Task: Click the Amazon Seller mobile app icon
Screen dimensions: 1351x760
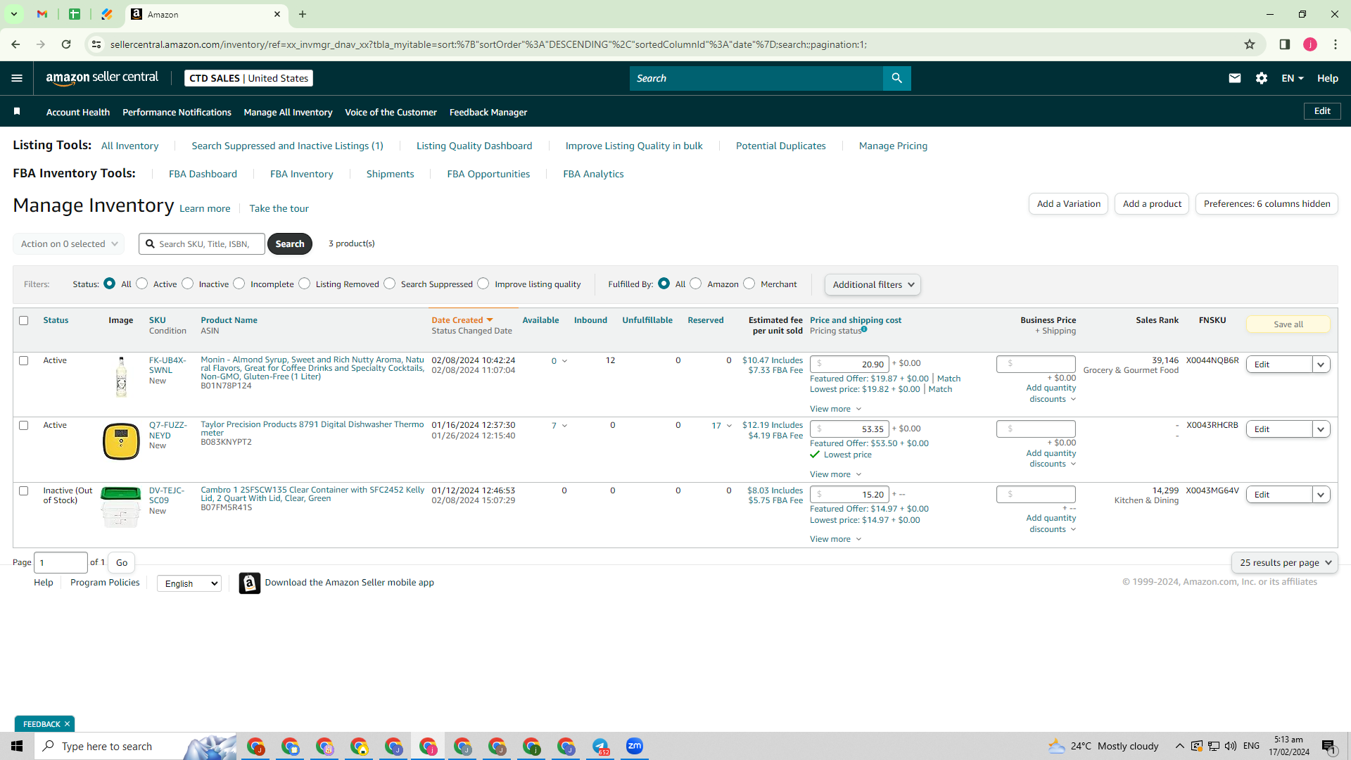Action: click(x=249, y=583)
